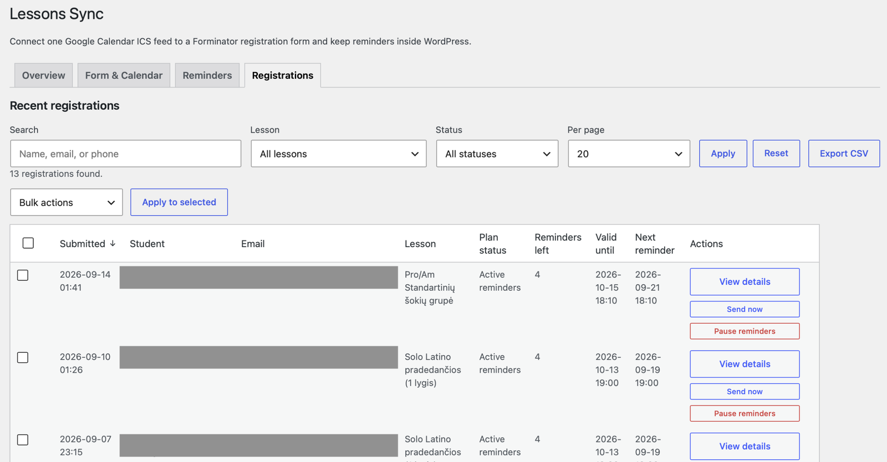The image size is (887, 462).
Task: Click the Next reminder column header
Action: click(x=655, y=244)
